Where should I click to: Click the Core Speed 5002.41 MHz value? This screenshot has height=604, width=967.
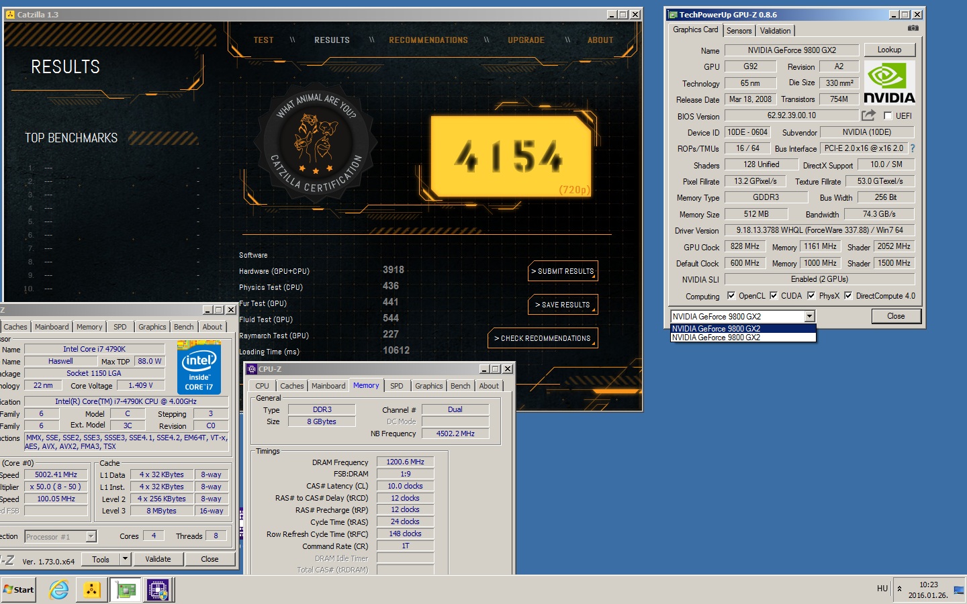coord(56,474)
